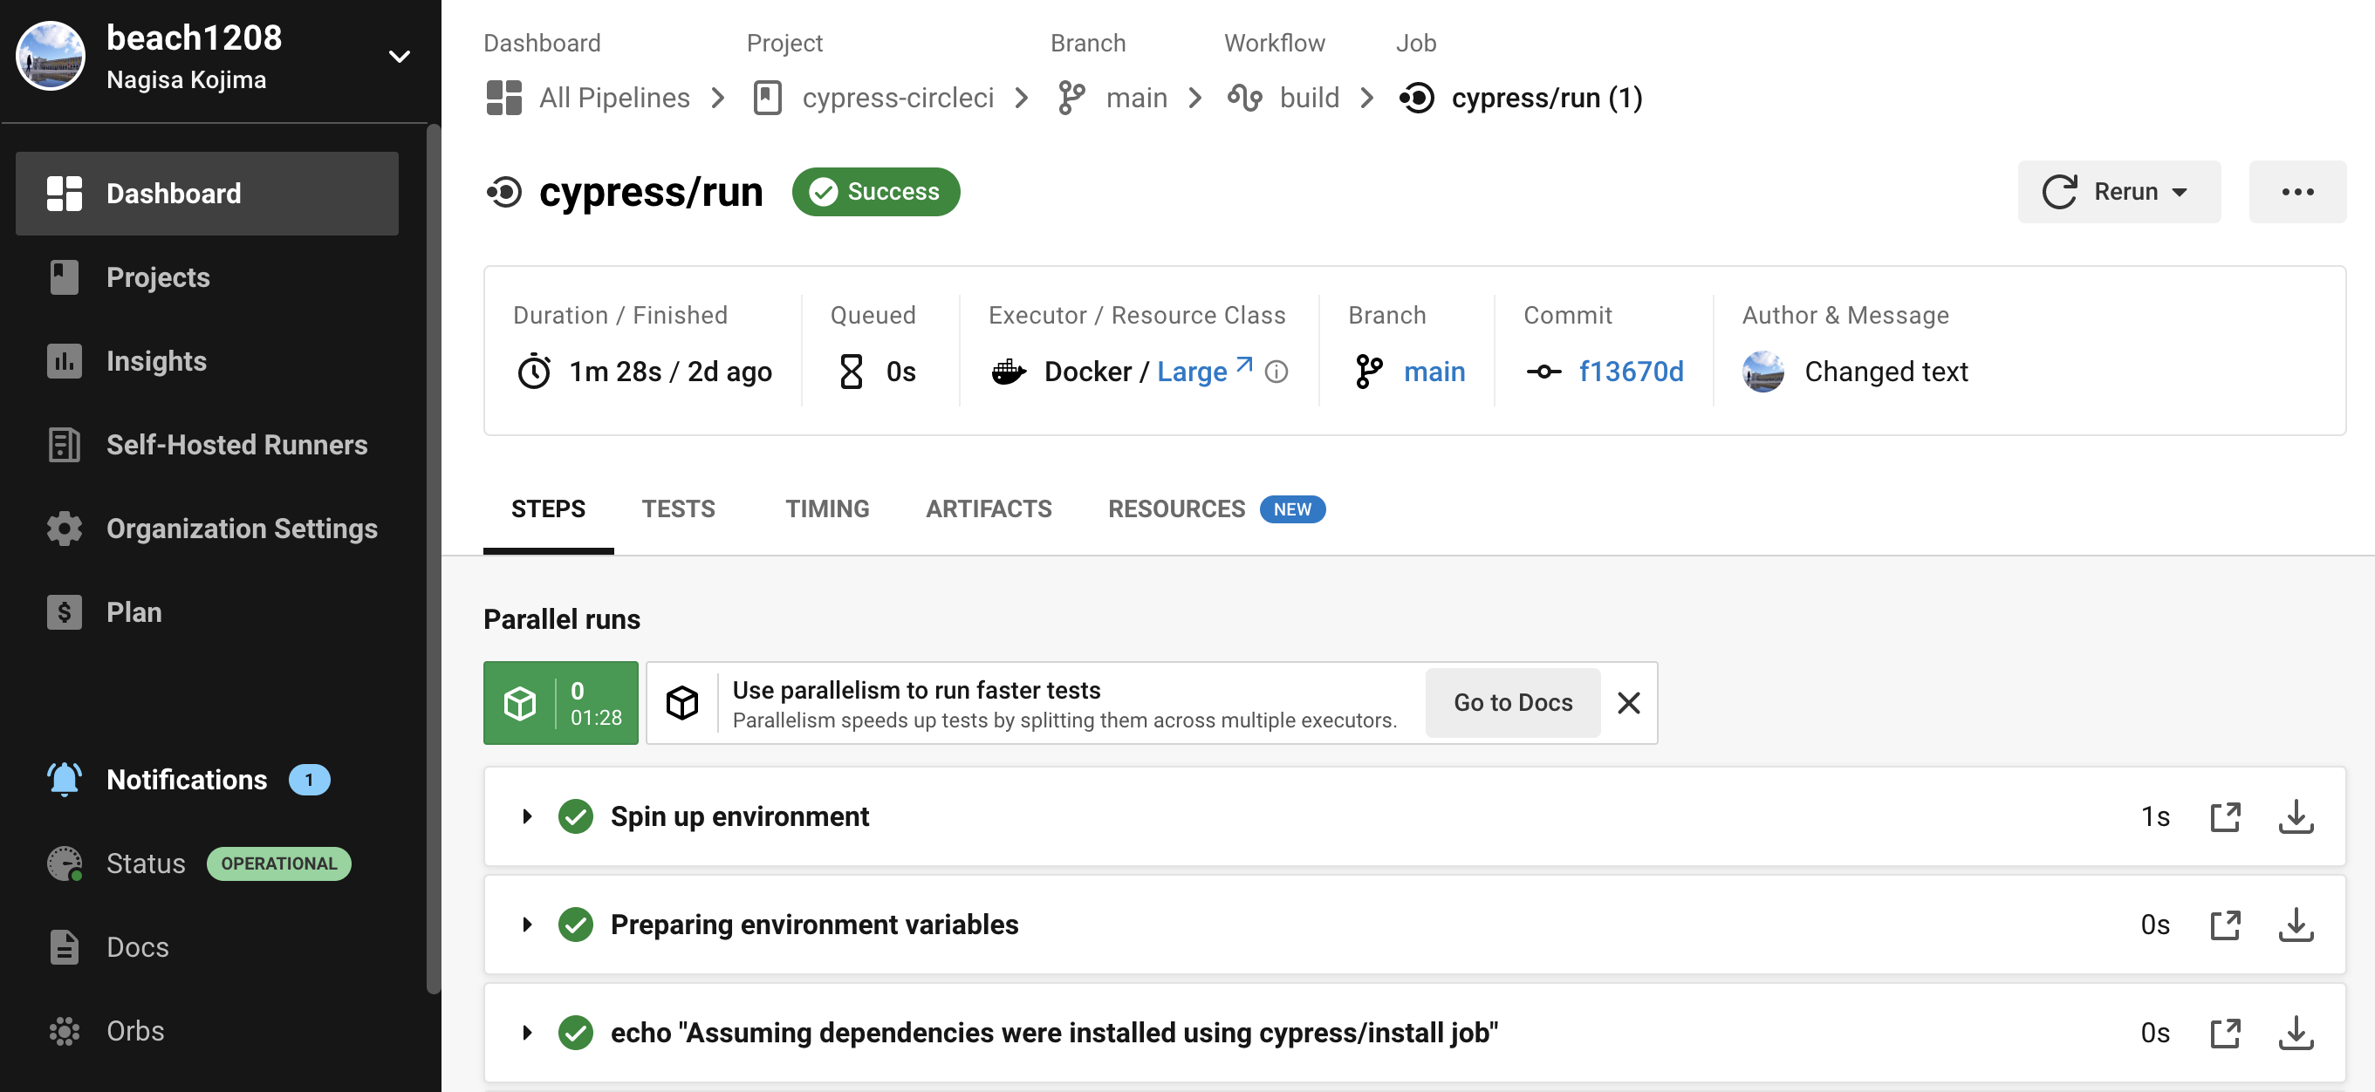
Task: Open the Orbs page in the sidebar
Action: 134,1030
